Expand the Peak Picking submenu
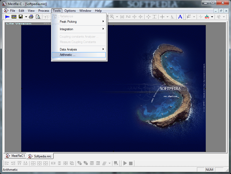231x174 pixels. tap(79, 22)
